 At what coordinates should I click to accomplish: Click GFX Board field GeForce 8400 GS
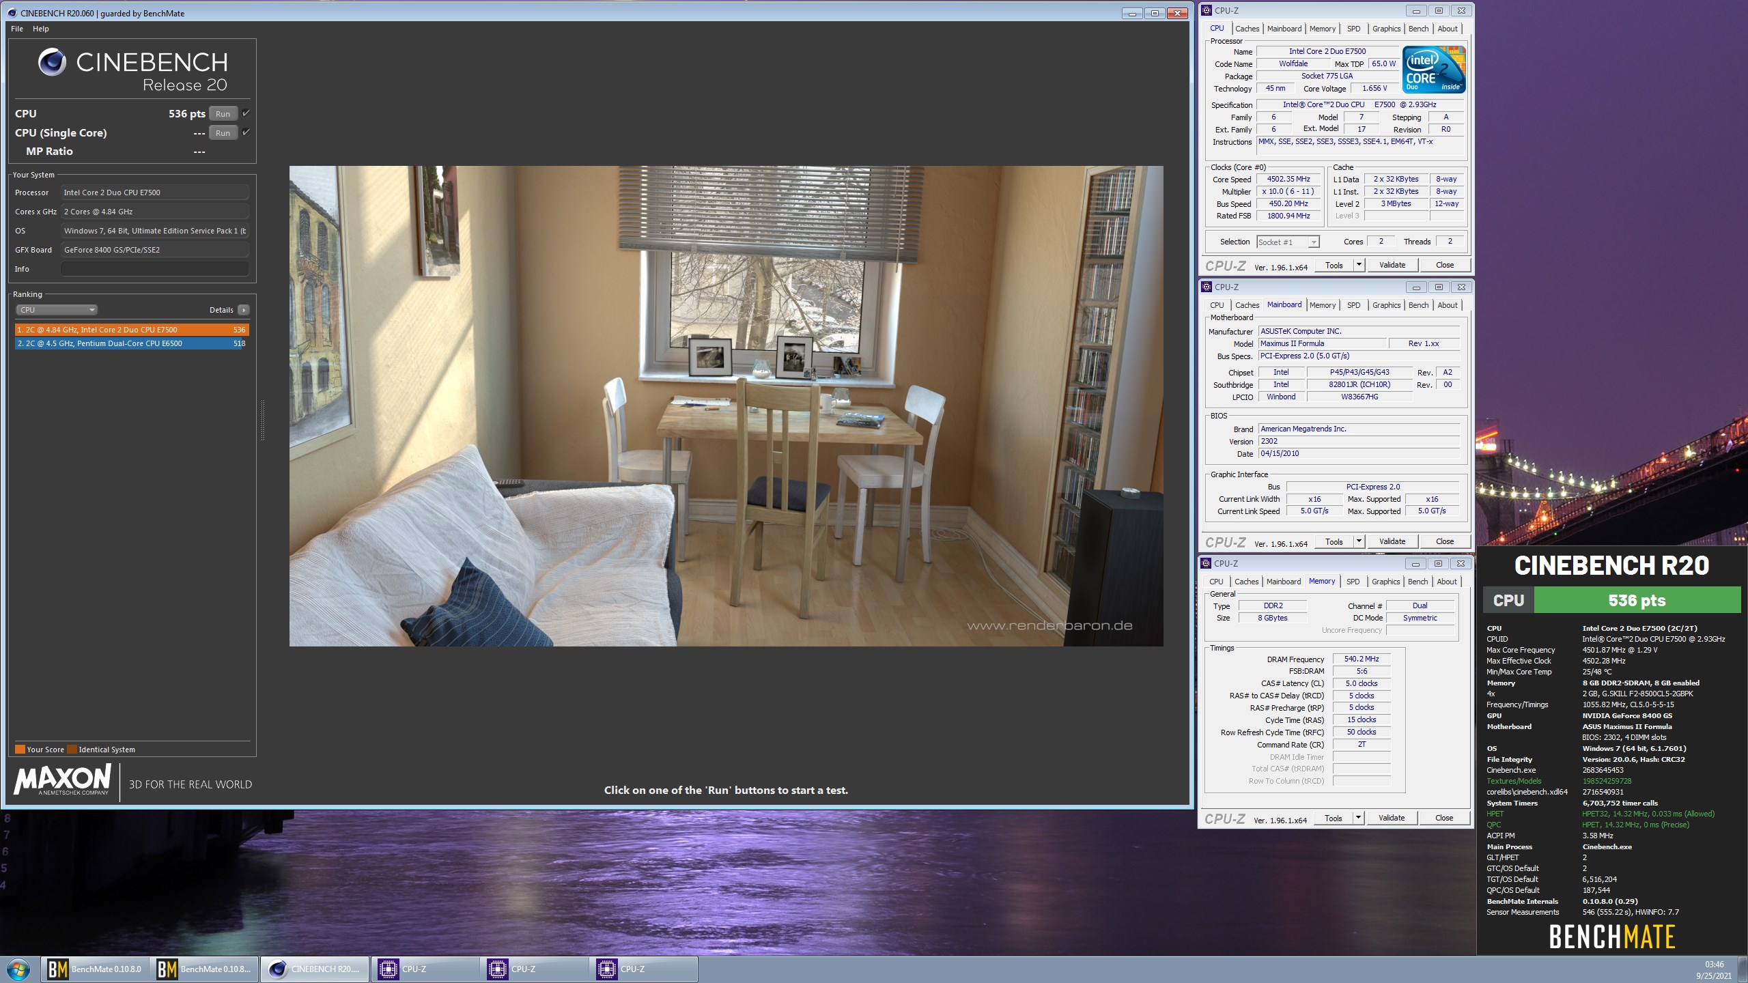coord(155,250)
